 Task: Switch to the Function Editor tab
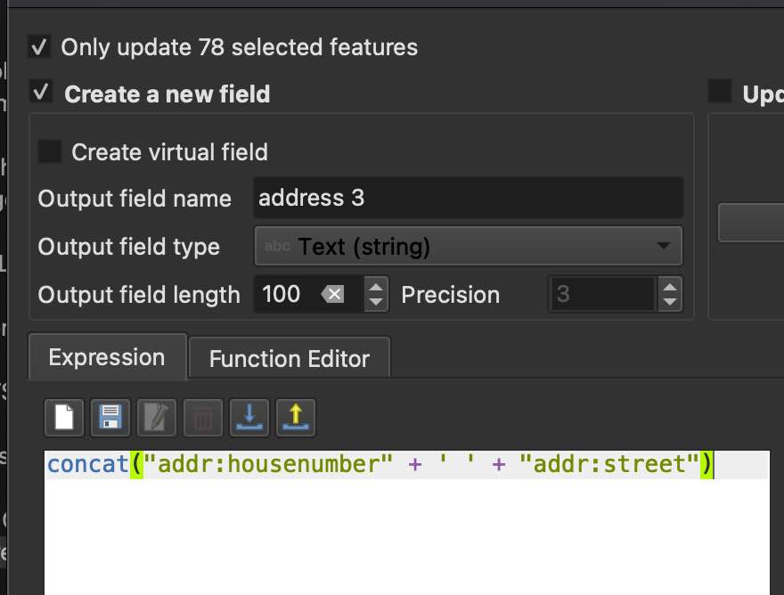(x=289, y=358)
